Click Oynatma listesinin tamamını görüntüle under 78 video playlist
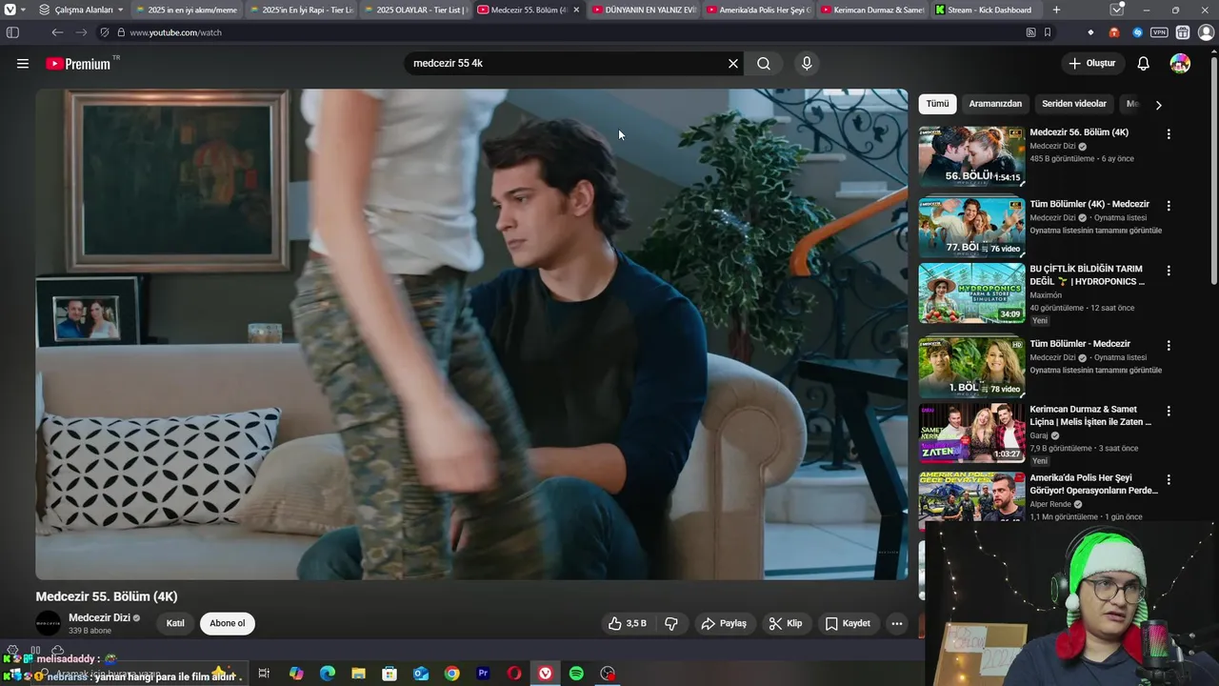Screen dimensions: 1219x686 click(1095, 370)
